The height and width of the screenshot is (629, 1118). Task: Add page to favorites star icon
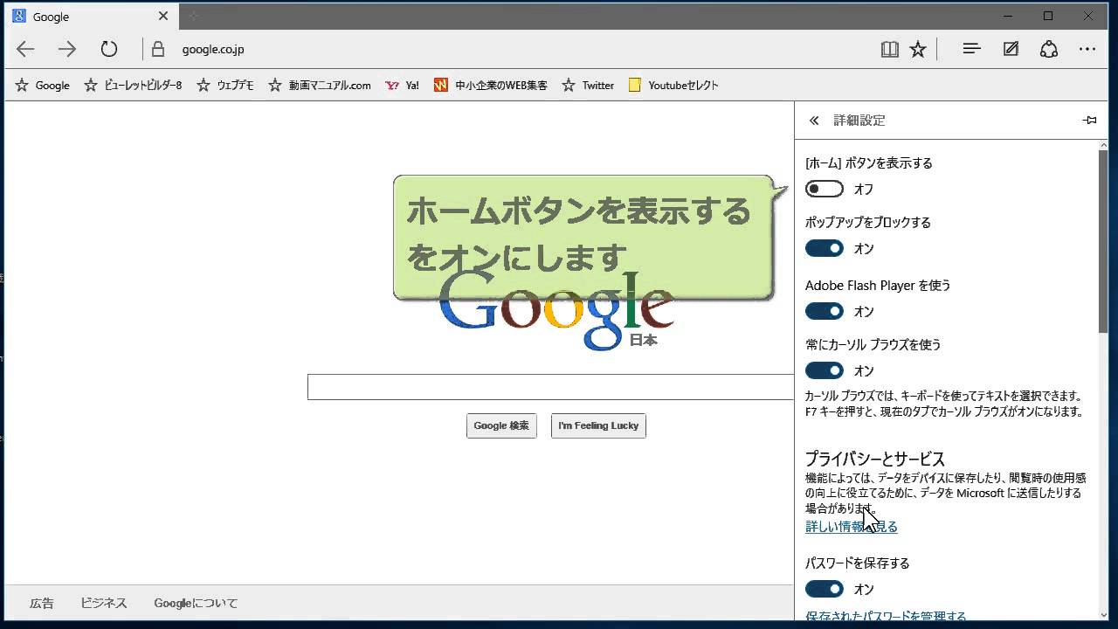(918, 50)
